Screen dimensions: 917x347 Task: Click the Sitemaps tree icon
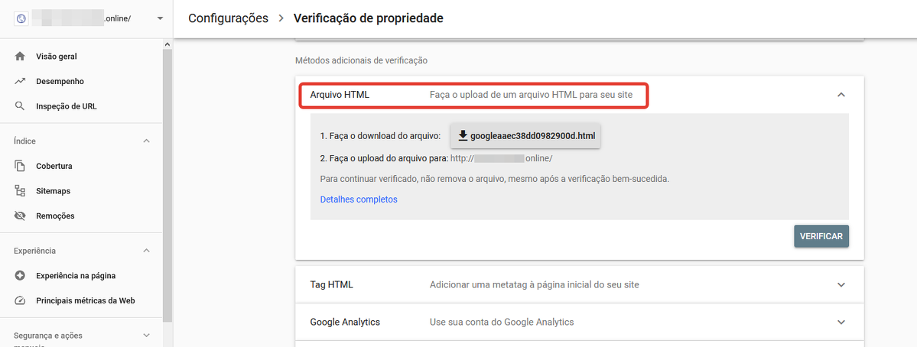pyautogui.click(x=20, y=191)
